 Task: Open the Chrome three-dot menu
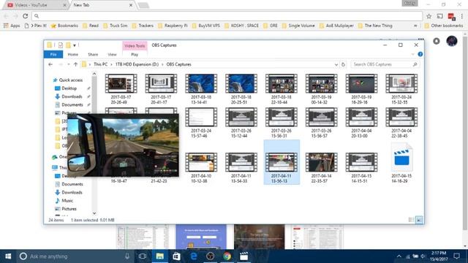(461, 16)
